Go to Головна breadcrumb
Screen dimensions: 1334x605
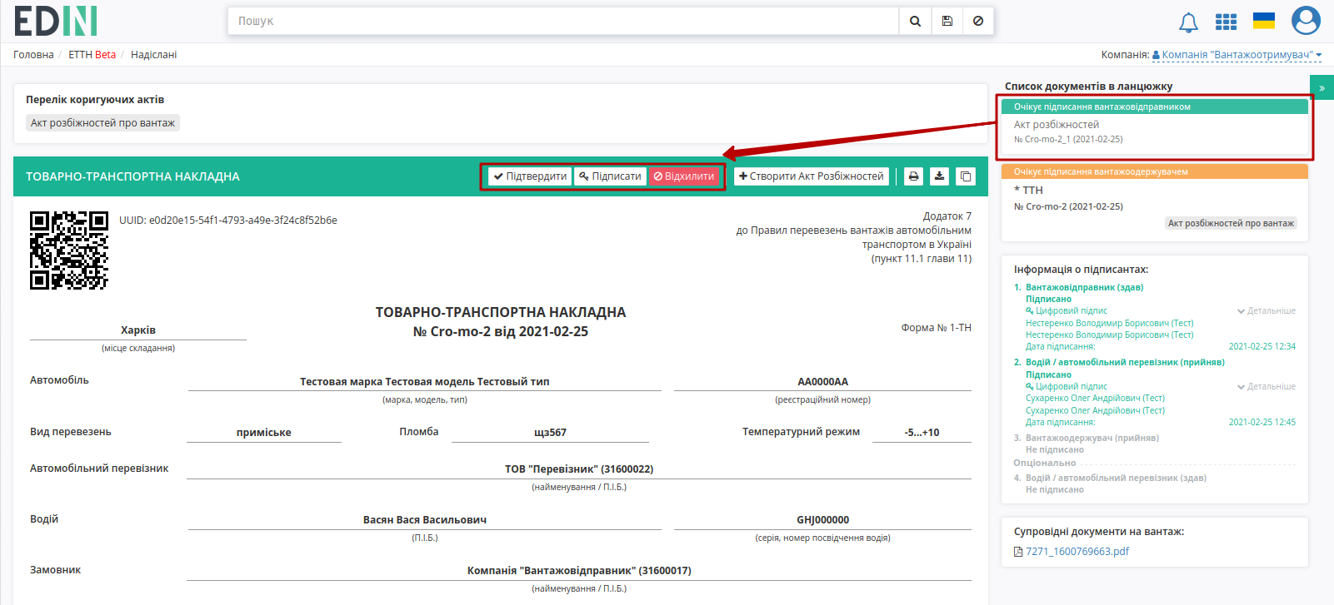pyautogui.click(x=33, y=55)
